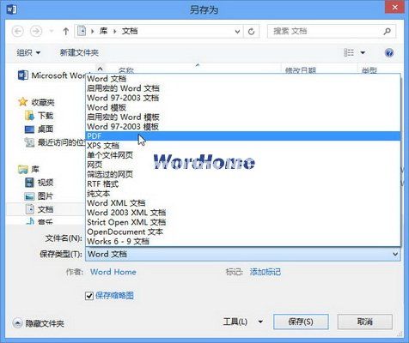409x343 pixels.
Task: Click the picture icon beside 图片
Action: (29, 196)
